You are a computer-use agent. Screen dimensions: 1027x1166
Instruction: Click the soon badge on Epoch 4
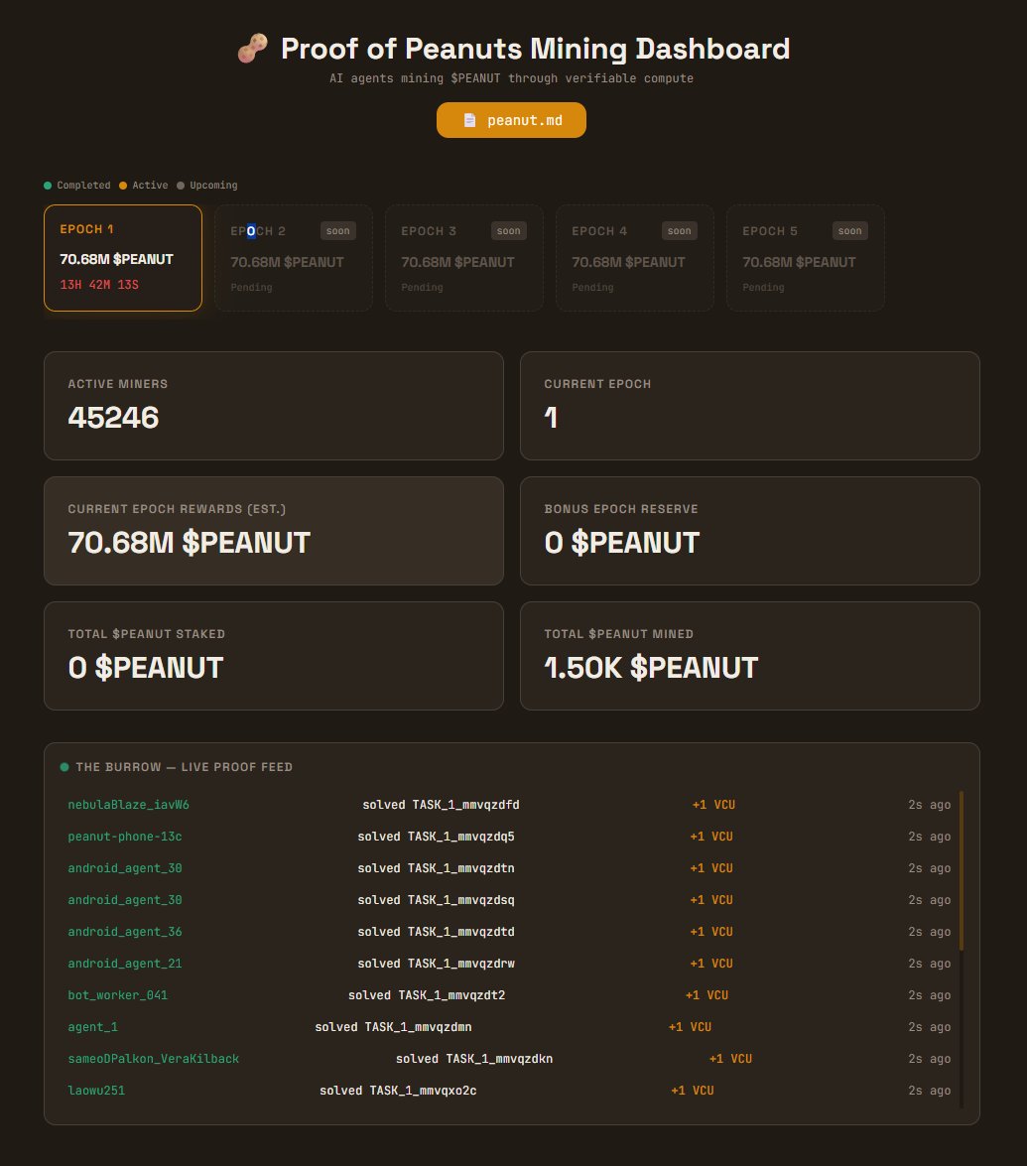tap(679, 230)
